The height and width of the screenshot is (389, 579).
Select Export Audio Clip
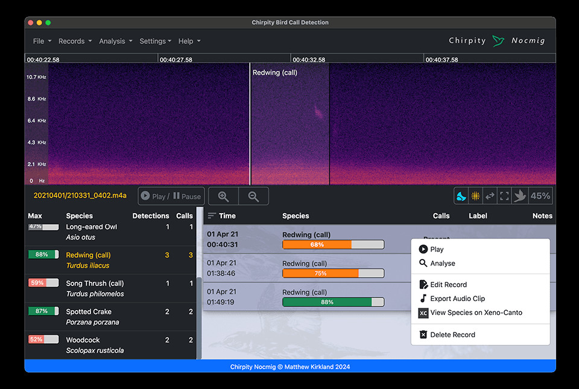481,299
